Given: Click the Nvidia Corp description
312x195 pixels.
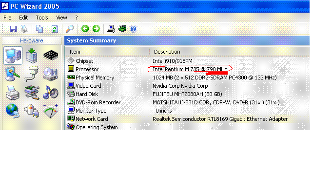Looking at the screenshot, I should click(x=180, y=86).
